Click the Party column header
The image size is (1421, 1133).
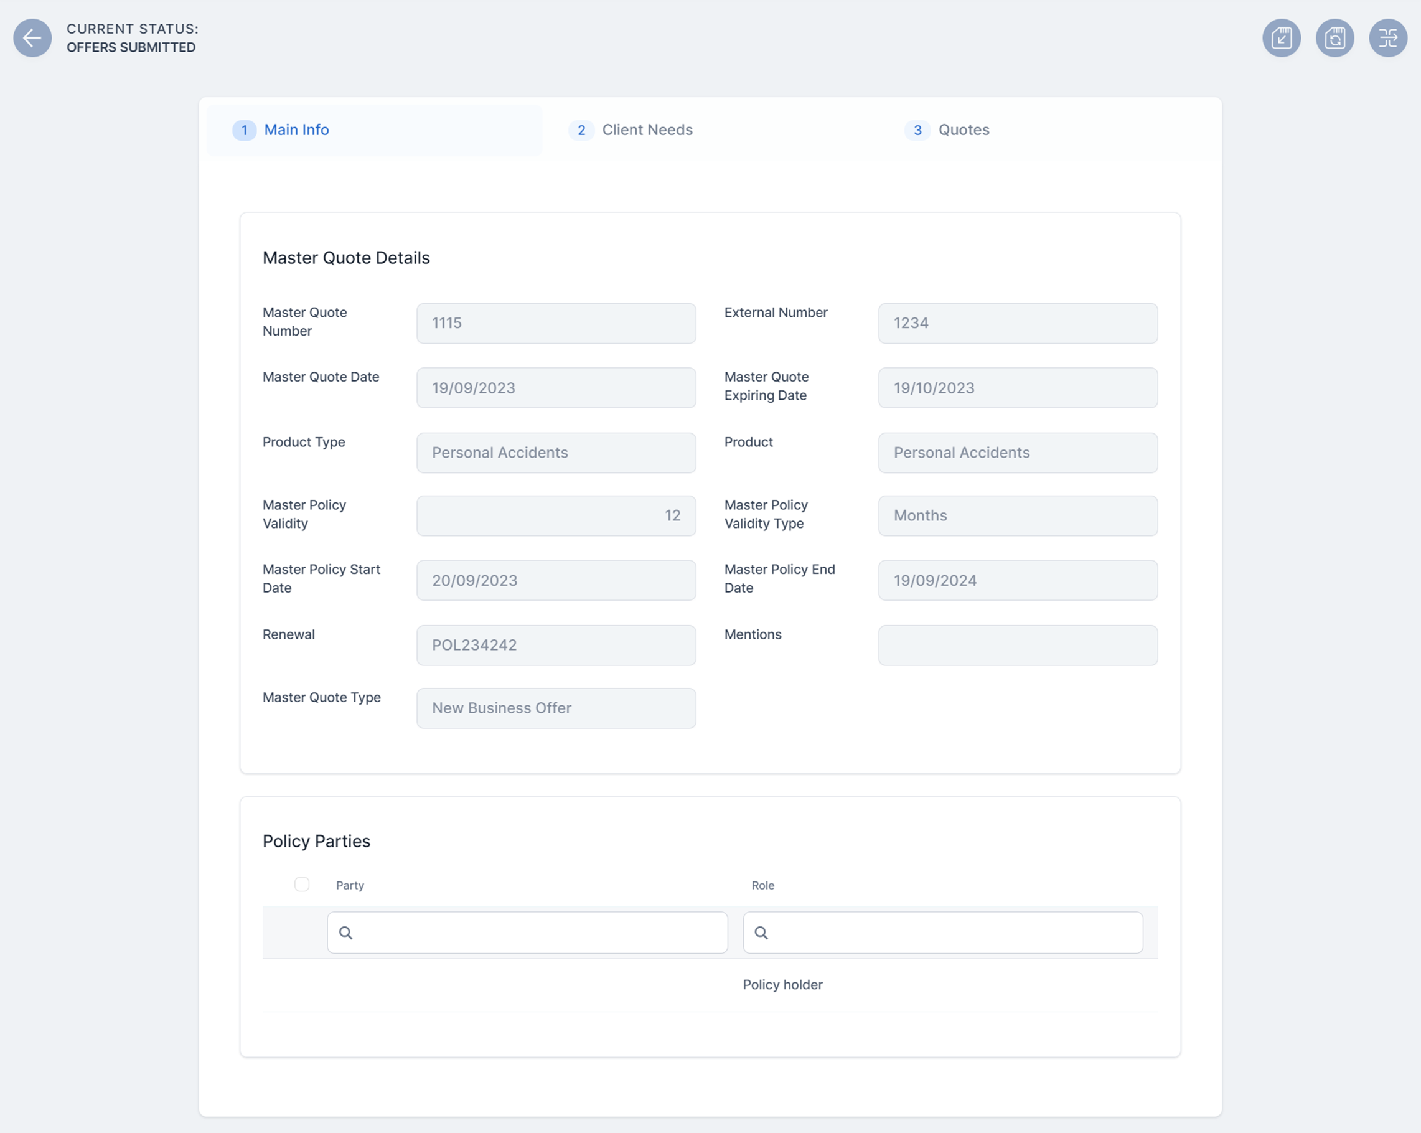point(349,885)
